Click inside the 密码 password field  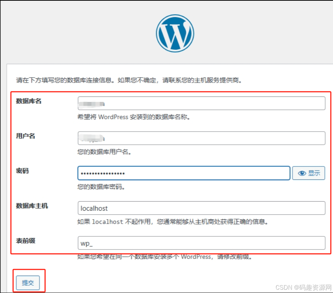coord(184,173)
